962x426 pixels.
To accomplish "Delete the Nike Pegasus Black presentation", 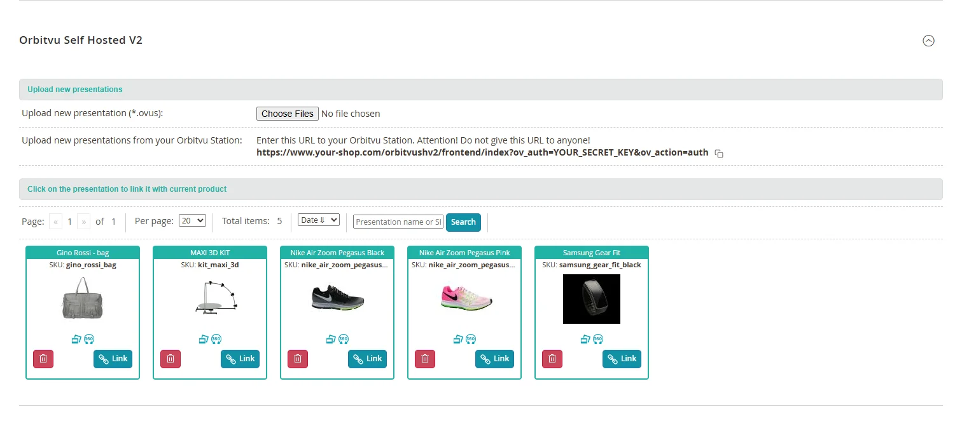I will point(298,359).
